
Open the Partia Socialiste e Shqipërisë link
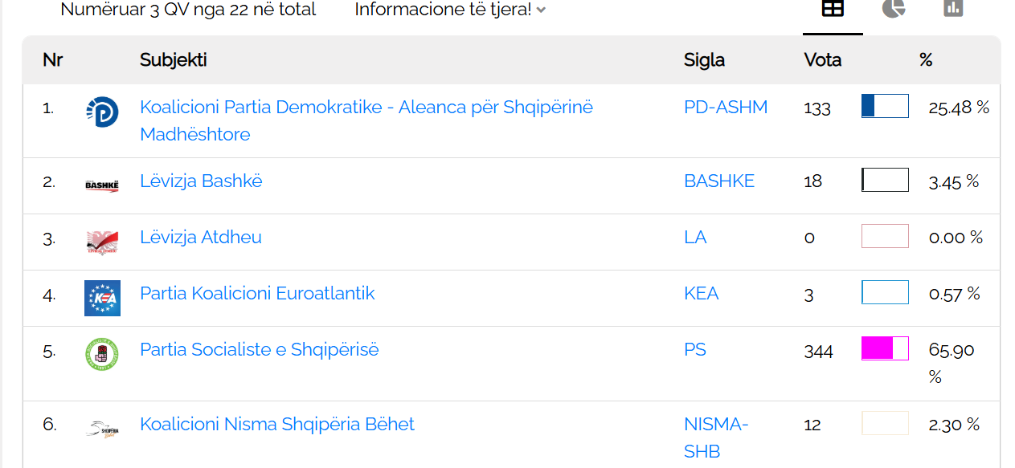point(259,350)
